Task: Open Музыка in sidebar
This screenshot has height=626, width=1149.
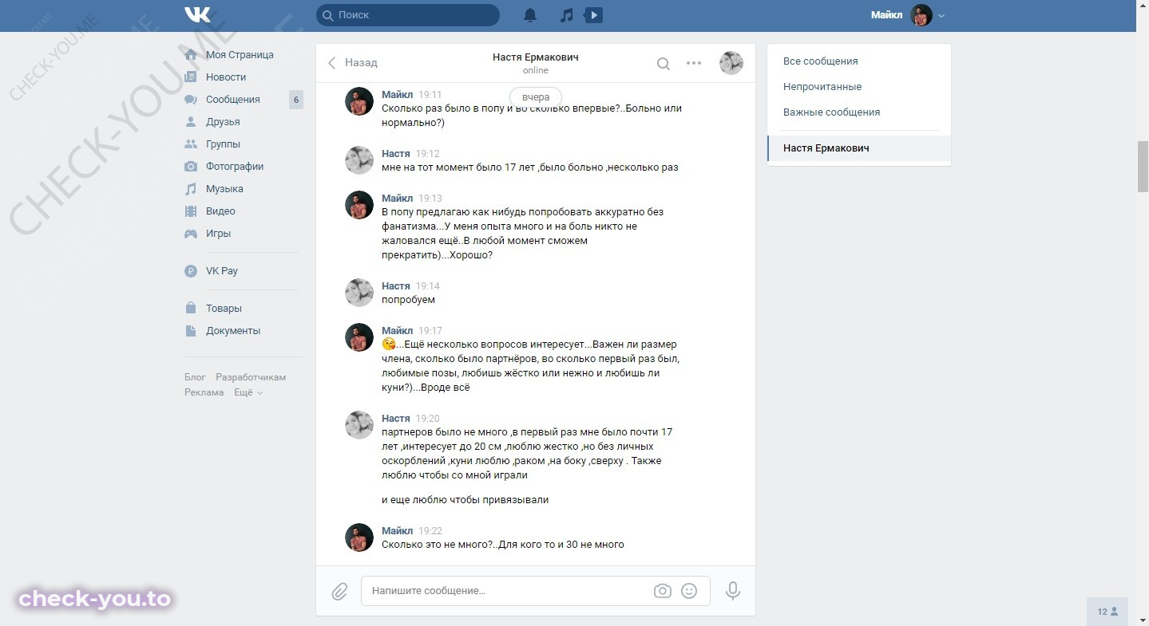Action: click(x=224, y=189)
